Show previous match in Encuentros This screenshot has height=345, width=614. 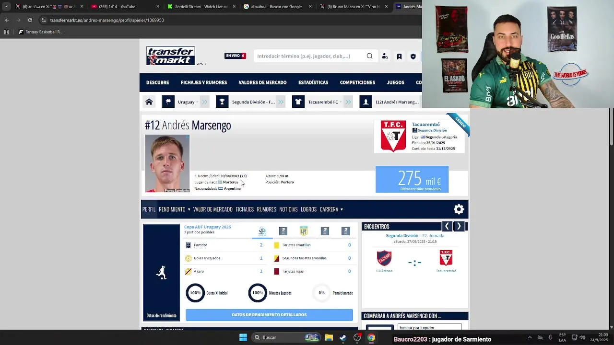coord(447,226)
